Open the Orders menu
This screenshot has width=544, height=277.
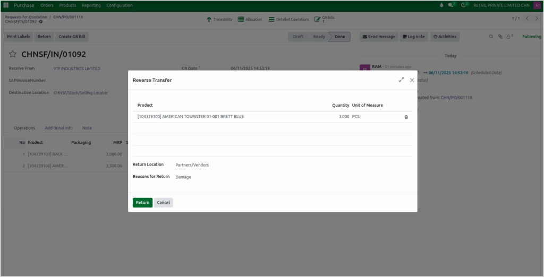point(47,5)
